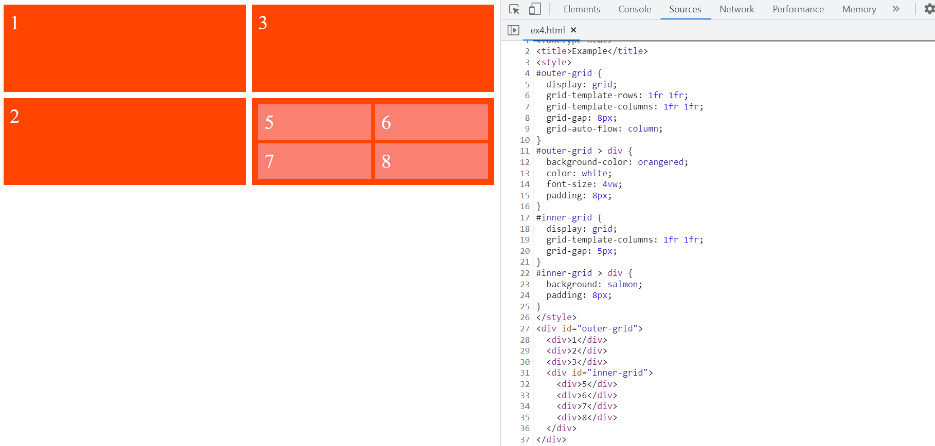Viewport: 935px width, 446px height.
Task: Click the salmon box labeled 5
Action: pyautogui.click(x=314, y=122)
